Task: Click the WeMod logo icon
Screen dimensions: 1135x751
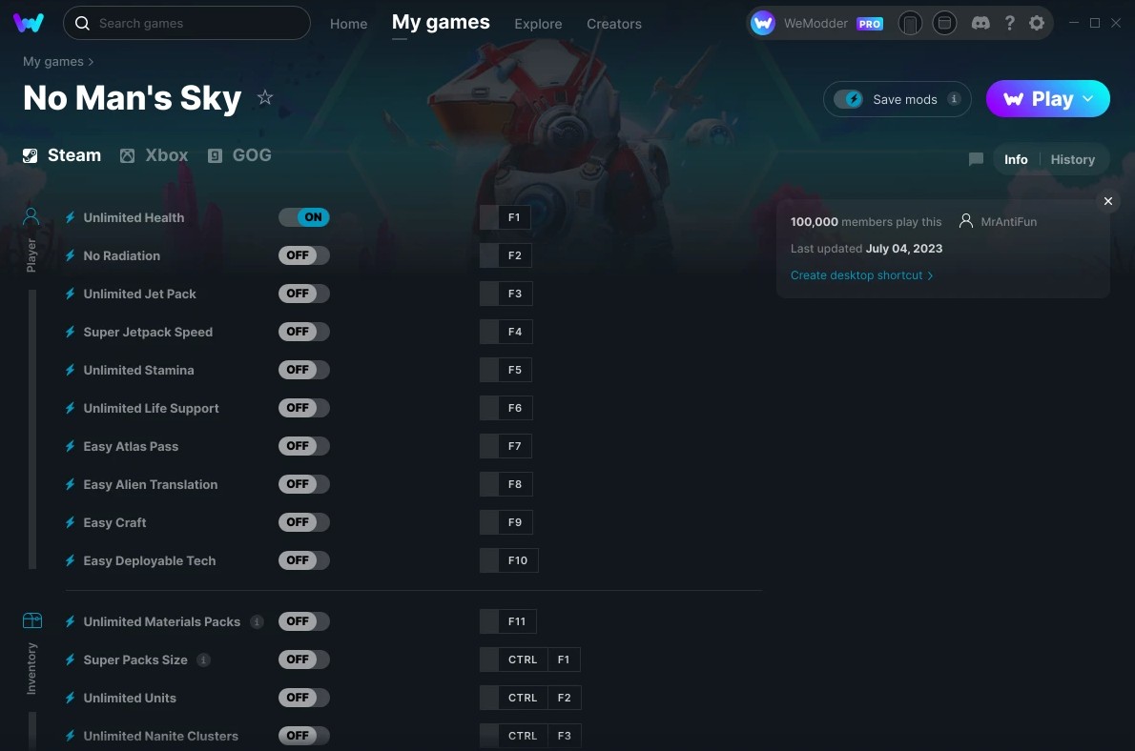Action: click(29, 23)
